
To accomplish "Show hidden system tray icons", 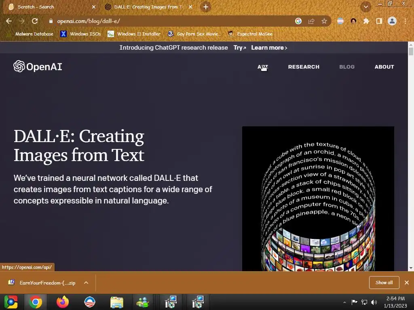I will pyautogui.click(x=344, y=302).
